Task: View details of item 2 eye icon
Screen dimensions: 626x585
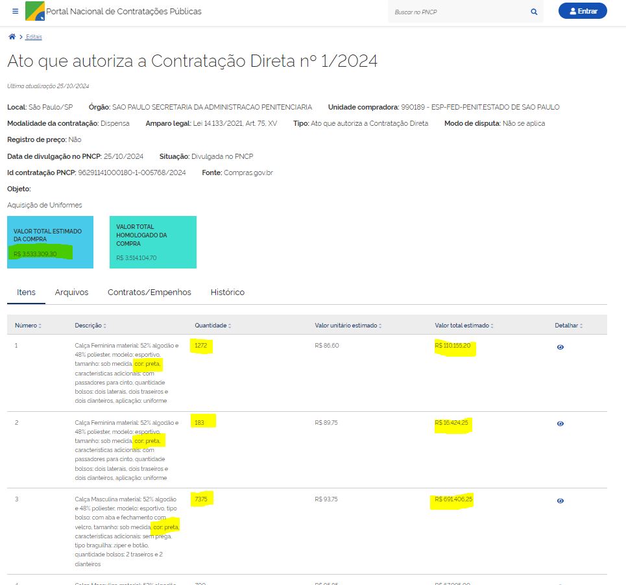Action: 560,424
